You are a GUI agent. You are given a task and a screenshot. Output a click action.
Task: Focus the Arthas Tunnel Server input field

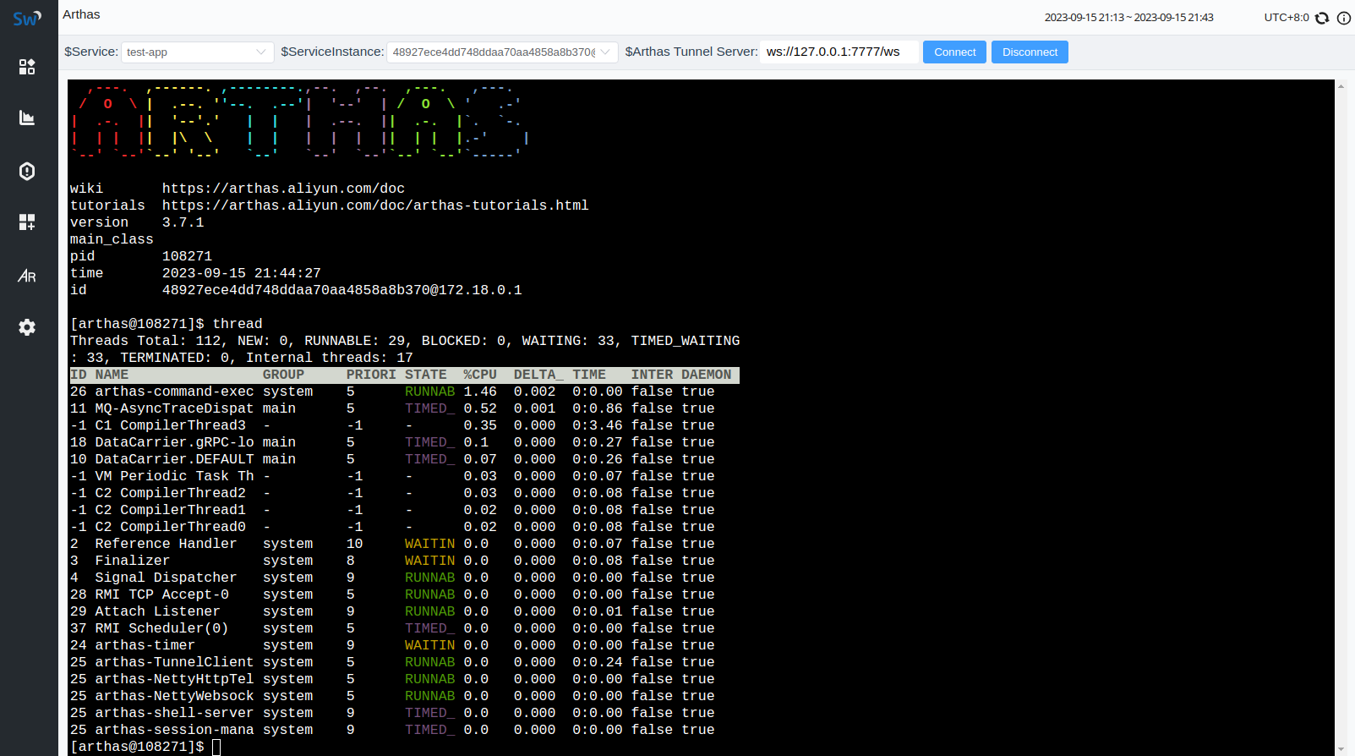(838, 52)
